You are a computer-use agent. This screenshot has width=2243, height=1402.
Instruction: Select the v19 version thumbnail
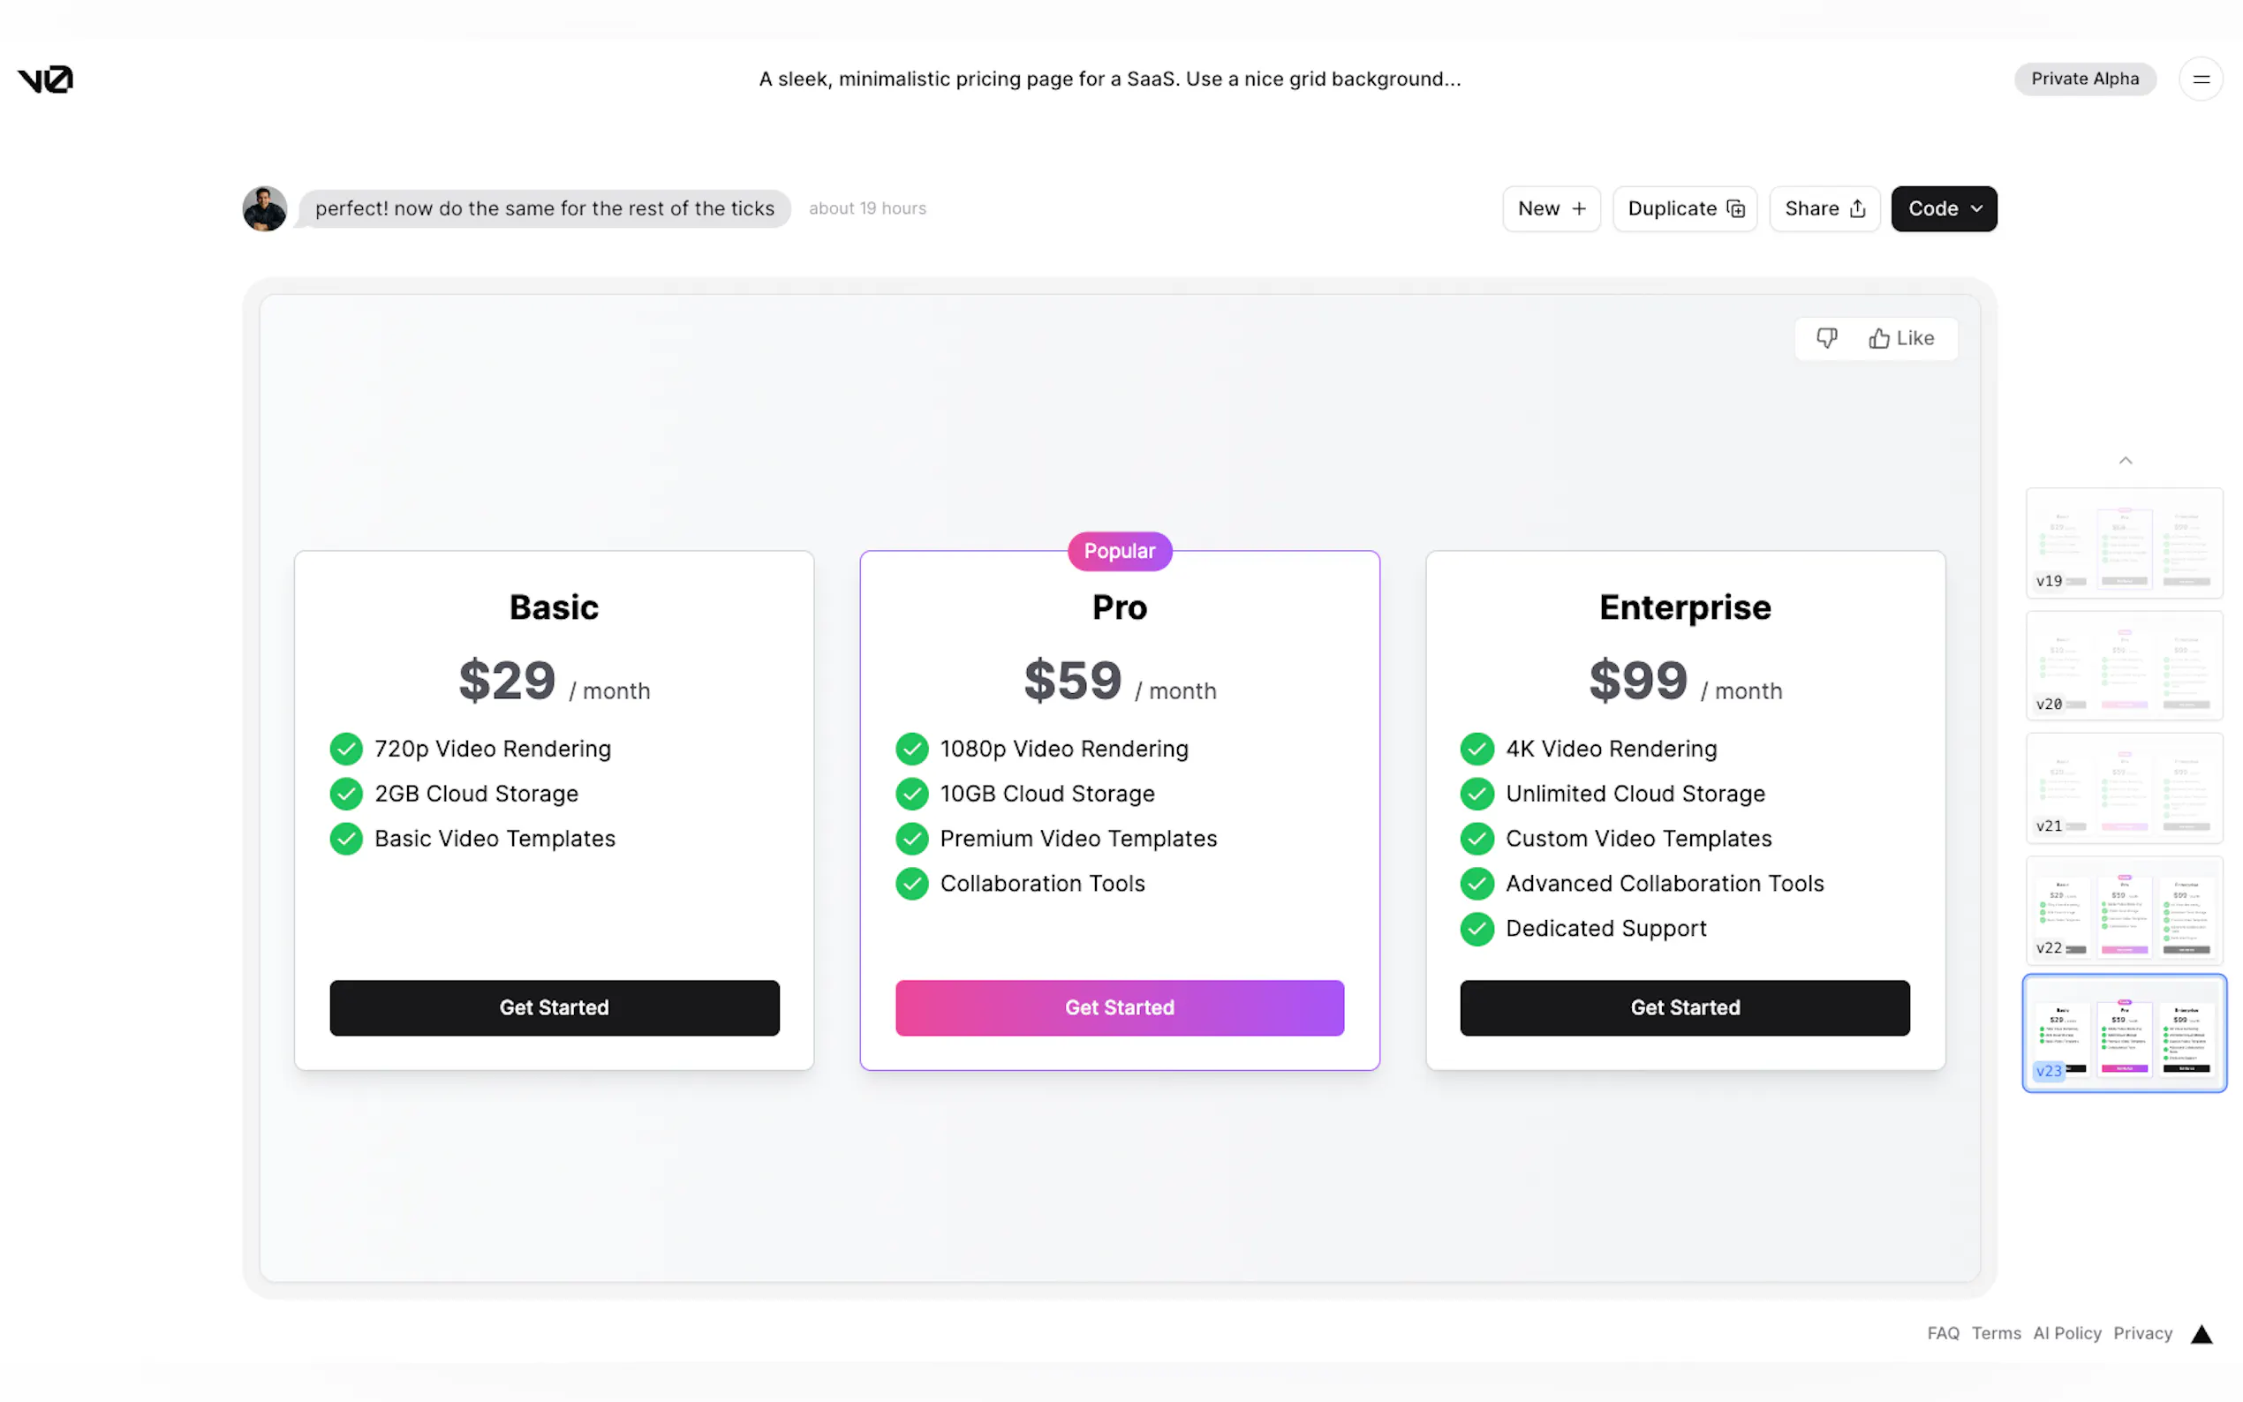2124,542
